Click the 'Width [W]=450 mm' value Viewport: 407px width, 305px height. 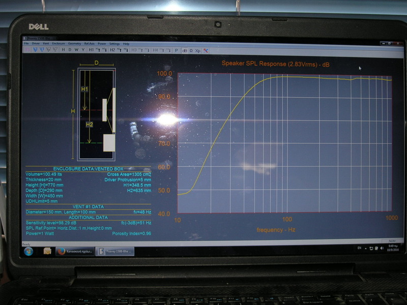click(44, 196)
